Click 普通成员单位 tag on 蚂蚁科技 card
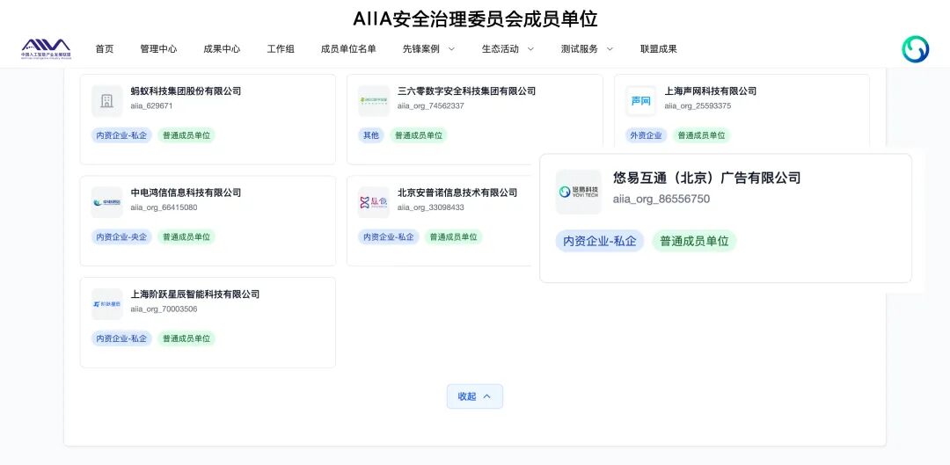The width and height of the screenshot is (950, 465). point(186,135)
